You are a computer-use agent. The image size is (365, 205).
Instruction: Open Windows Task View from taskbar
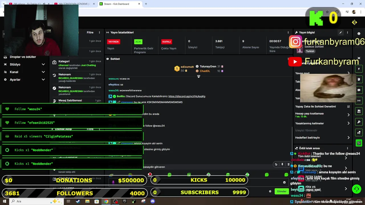(x=68, y=201)
